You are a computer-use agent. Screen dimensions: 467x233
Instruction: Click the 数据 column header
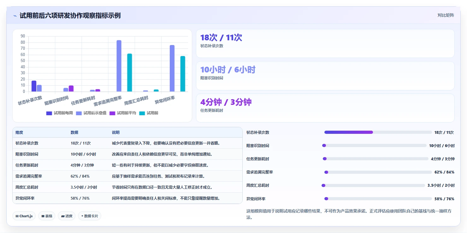click(x=74, y=133)
